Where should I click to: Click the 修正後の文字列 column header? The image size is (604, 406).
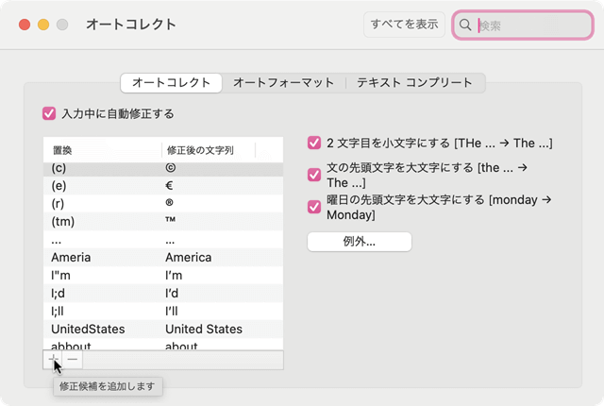[208, 149]
